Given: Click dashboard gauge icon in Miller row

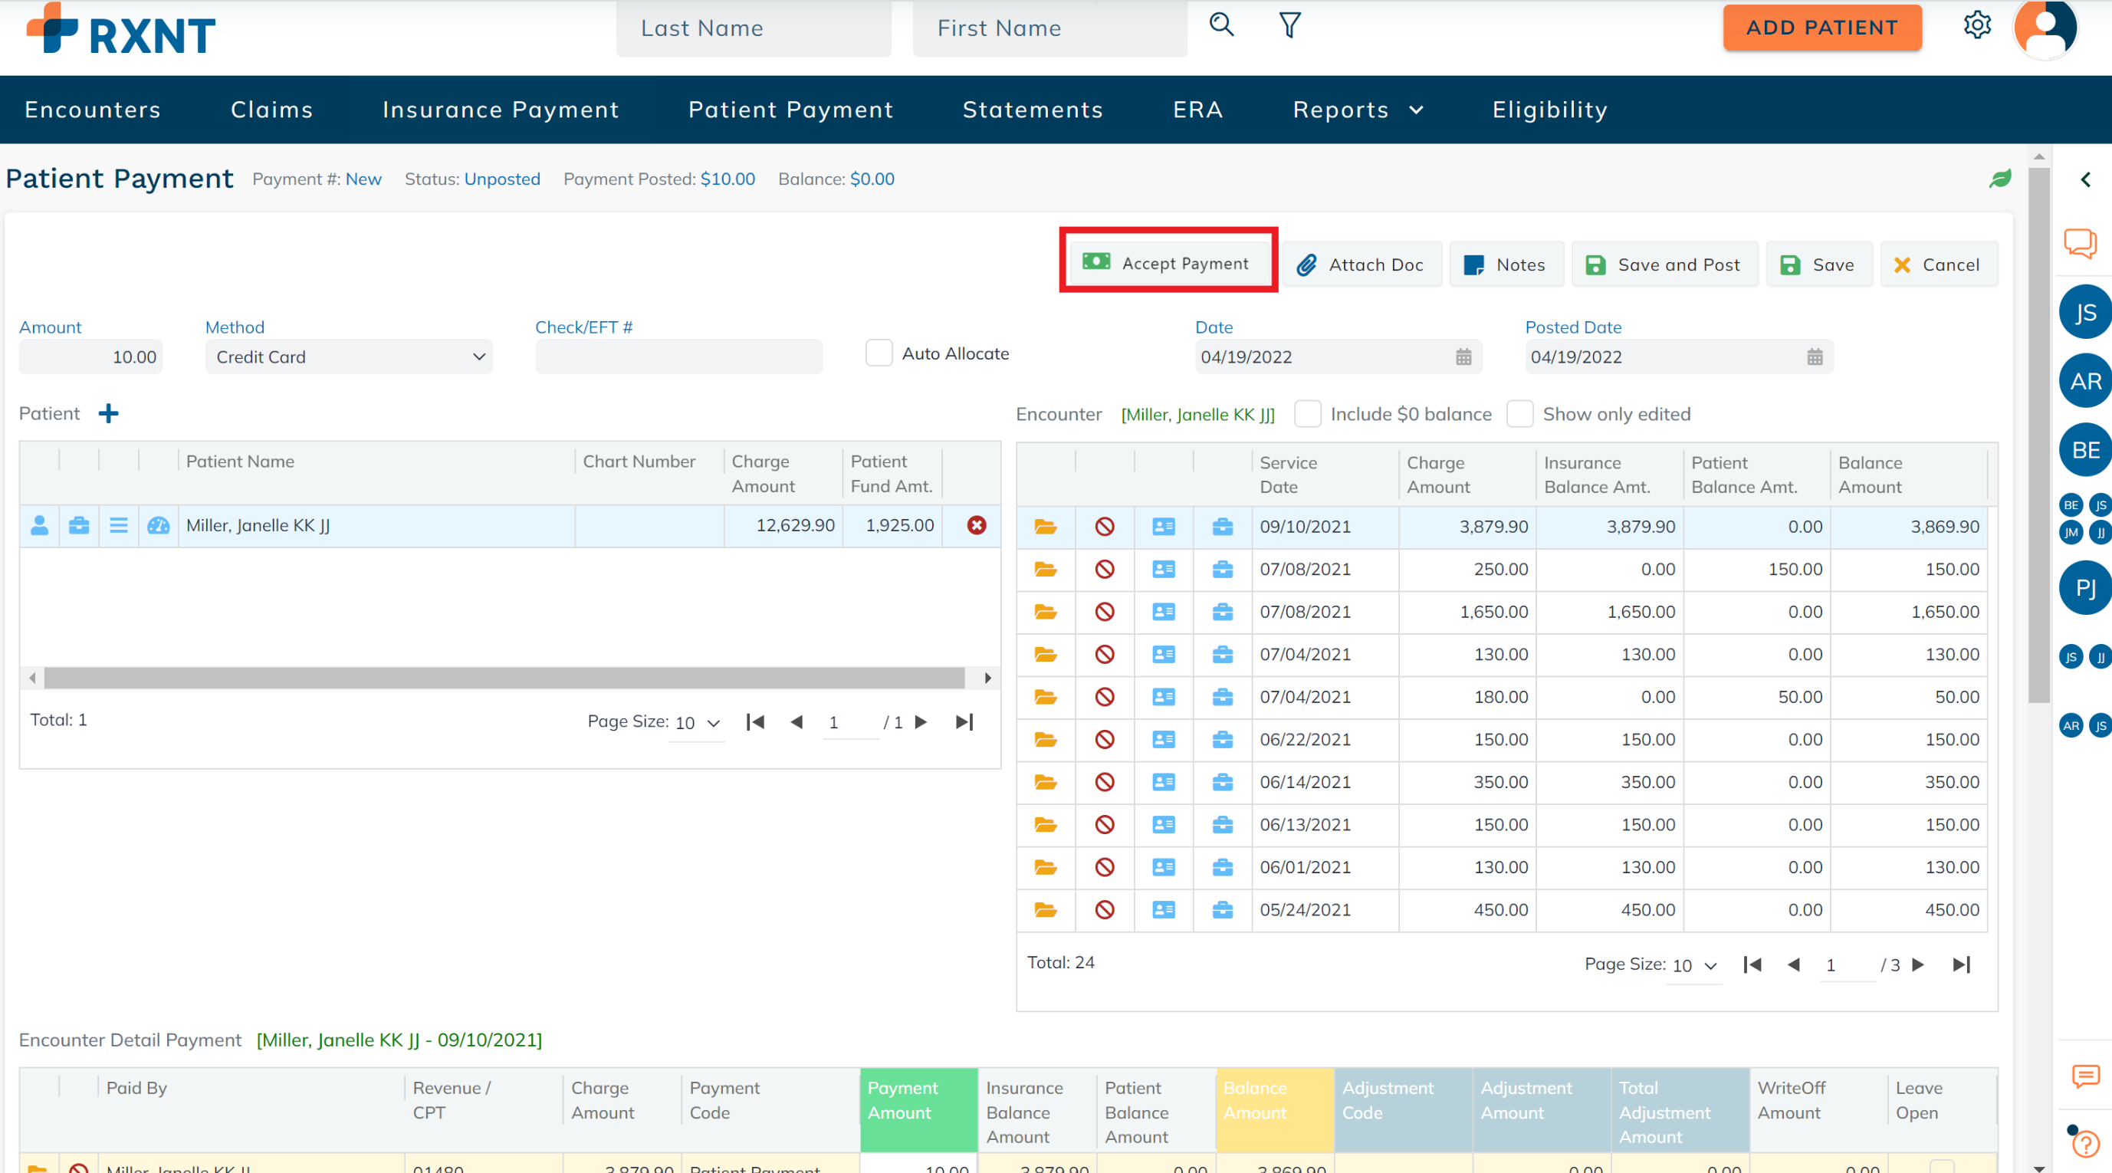Looking at the screenshot, I should [158, 525].
